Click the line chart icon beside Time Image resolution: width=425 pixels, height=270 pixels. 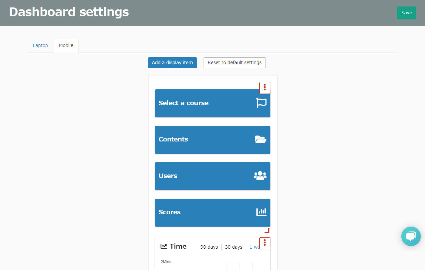(x=164, y=246)
